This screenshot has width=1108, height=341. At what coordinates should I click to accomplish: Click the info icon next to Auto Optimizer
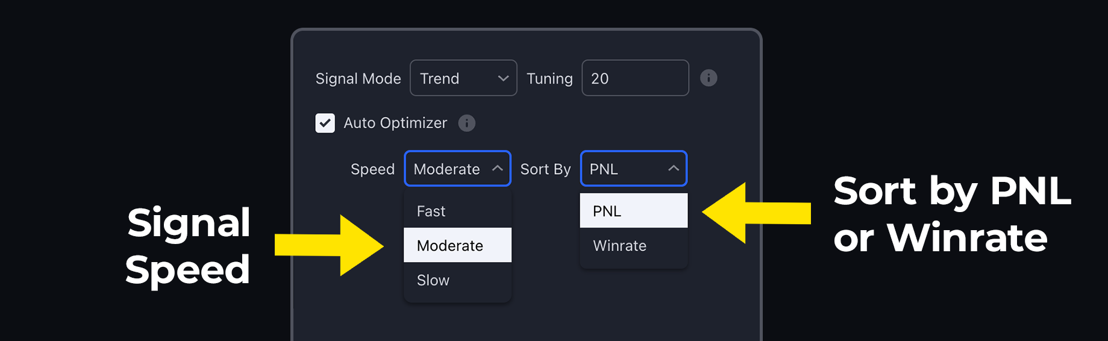pyautogui.click(x=467, y=123)
